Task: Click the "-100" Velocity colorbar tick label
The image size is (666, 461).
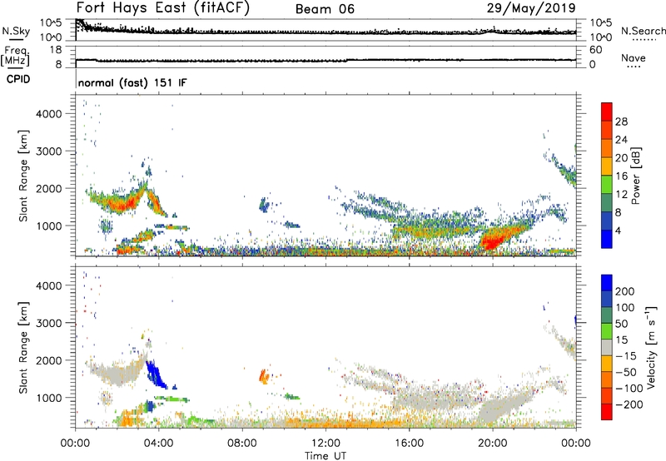Action: [629, 389]
